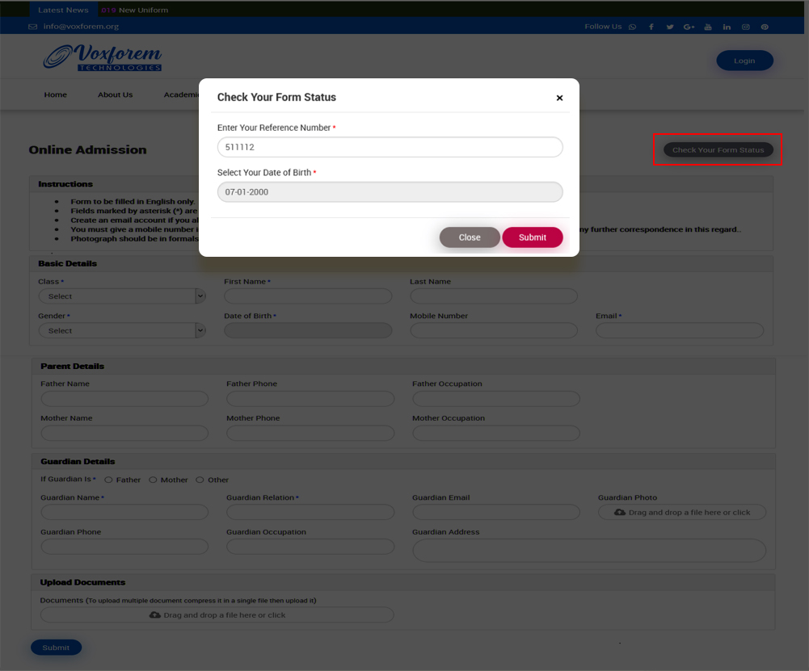Click the Instagram icon
Screen dimensions: 809x671
pyautogui.click(x=745, y=27)
